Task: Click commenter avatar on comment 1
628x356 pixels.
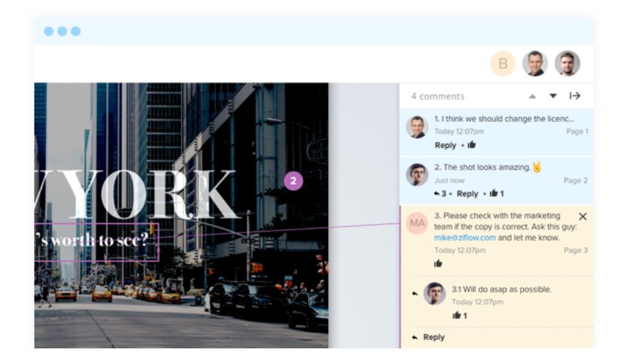Action: (x=417, y=127)
